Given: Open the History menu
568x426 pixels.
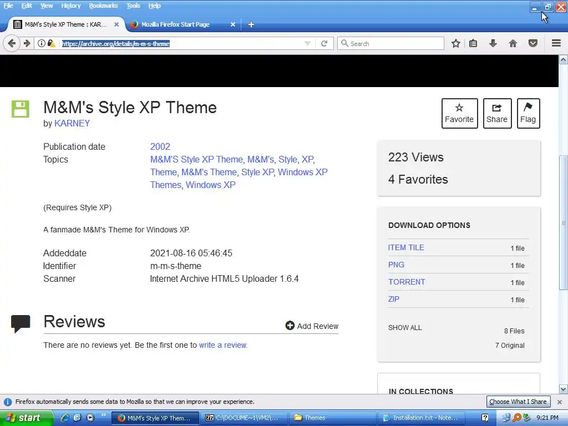Looking at the screenshot, I should coord(71,6).
